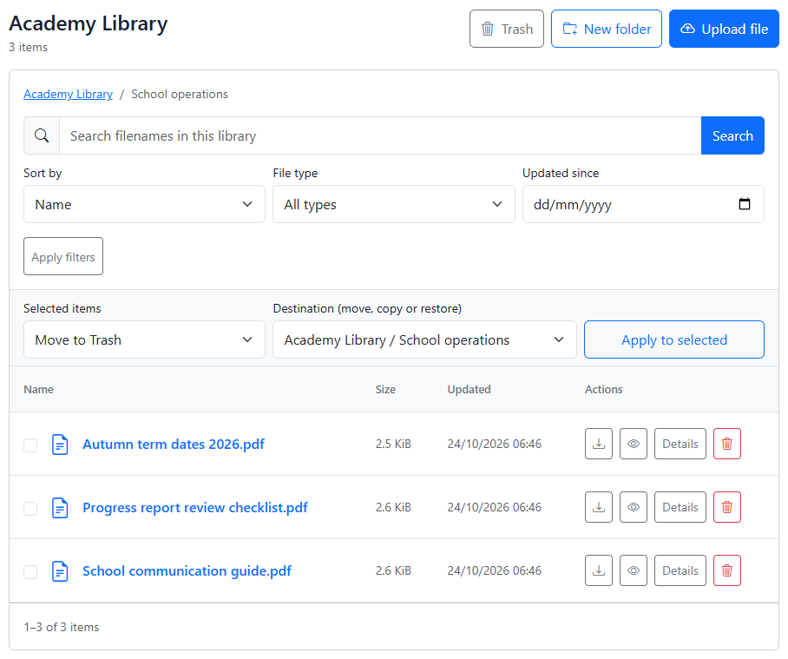
Task: Click 'School operations' breadcrumb text
Action: click(180, 94)
